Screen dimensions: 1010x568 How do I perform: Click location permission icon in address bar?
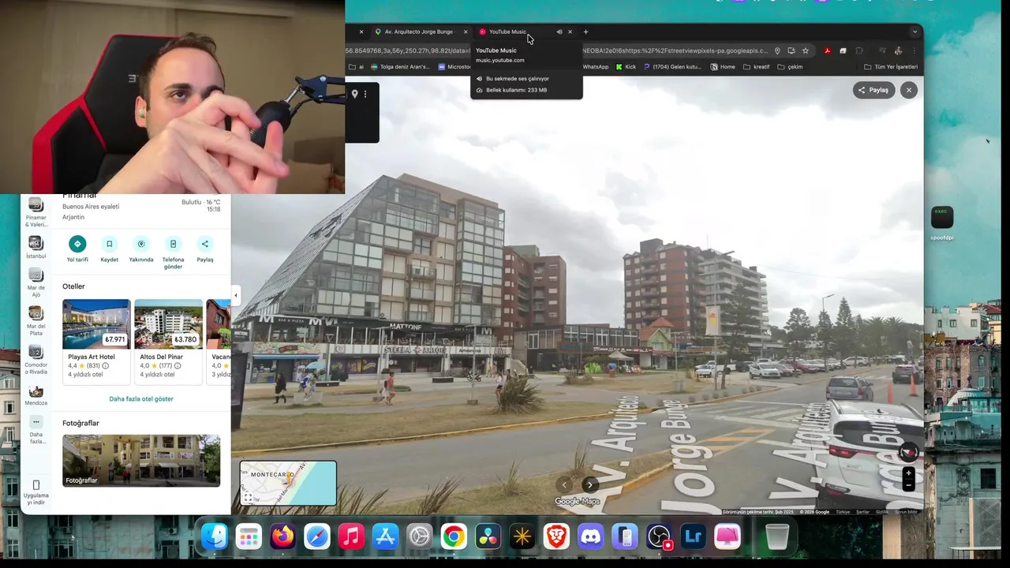tap(777, 50)
